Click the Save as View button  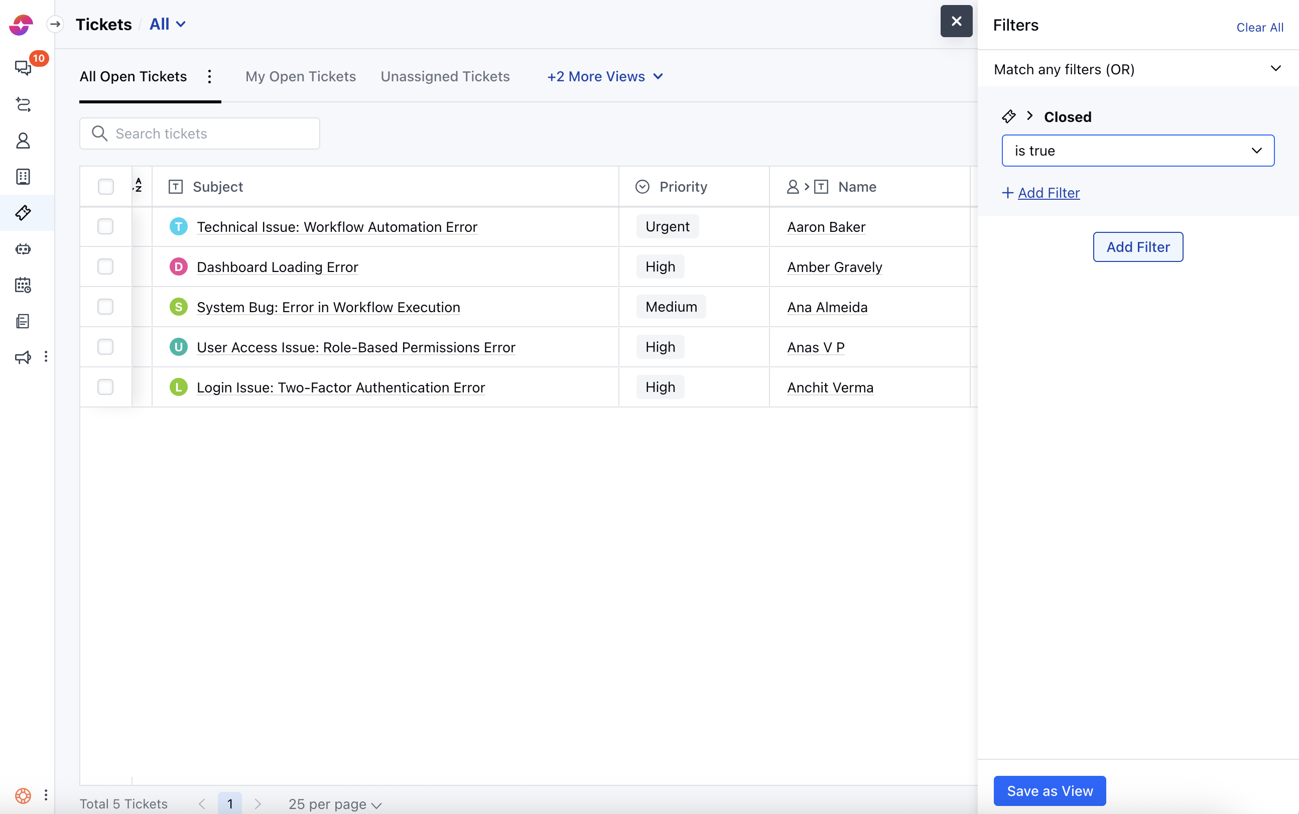[1049, 790]
